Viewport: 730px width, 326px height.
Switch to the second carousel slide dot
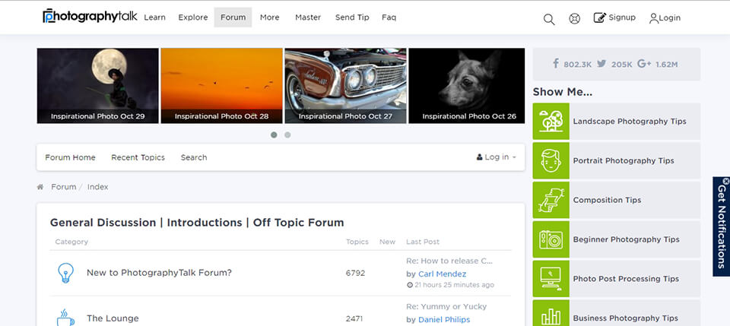click(x=287, y=135)
